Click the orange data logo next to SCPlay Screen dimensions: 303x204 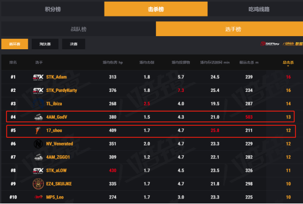tap(293, 44)
